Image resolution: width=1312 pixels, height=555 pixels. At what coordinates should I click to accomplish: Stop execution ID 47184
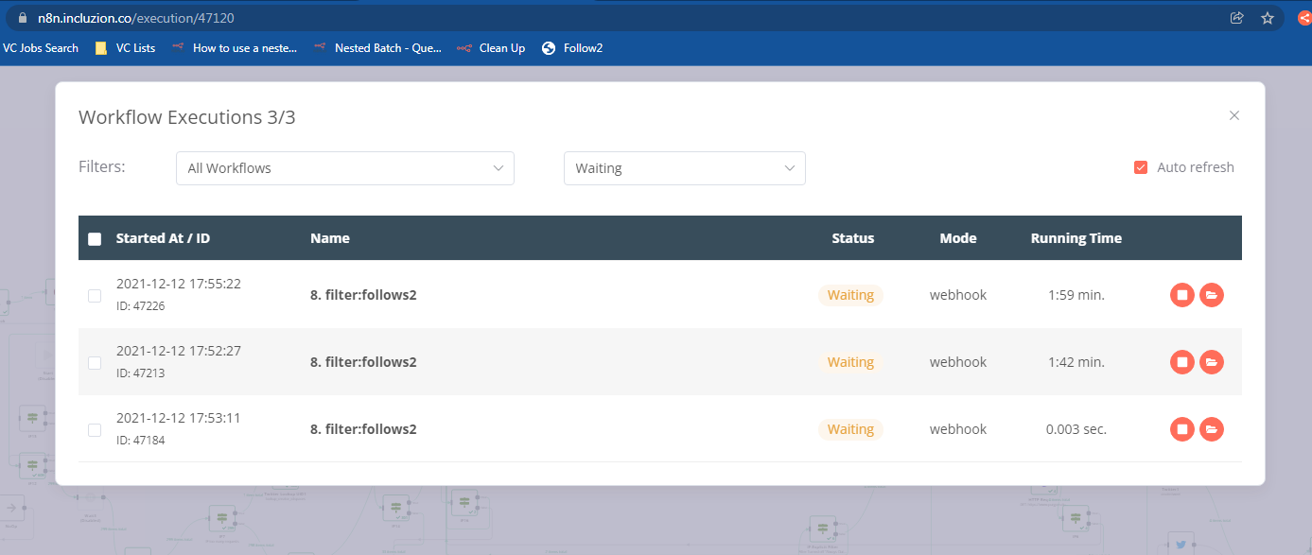1181,429
